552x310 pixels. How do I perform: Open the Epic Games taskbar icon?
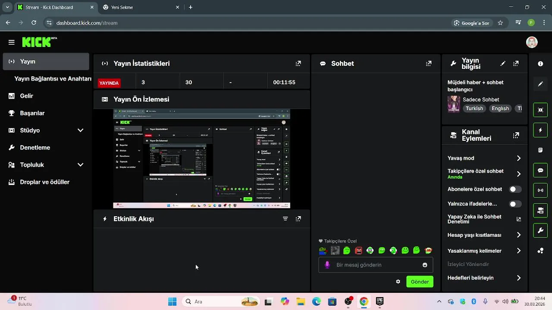(x=380, y=301)
